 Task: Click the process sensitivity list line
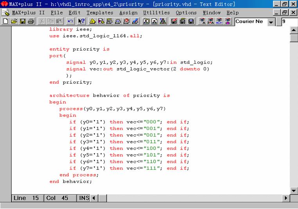point(113,109)
